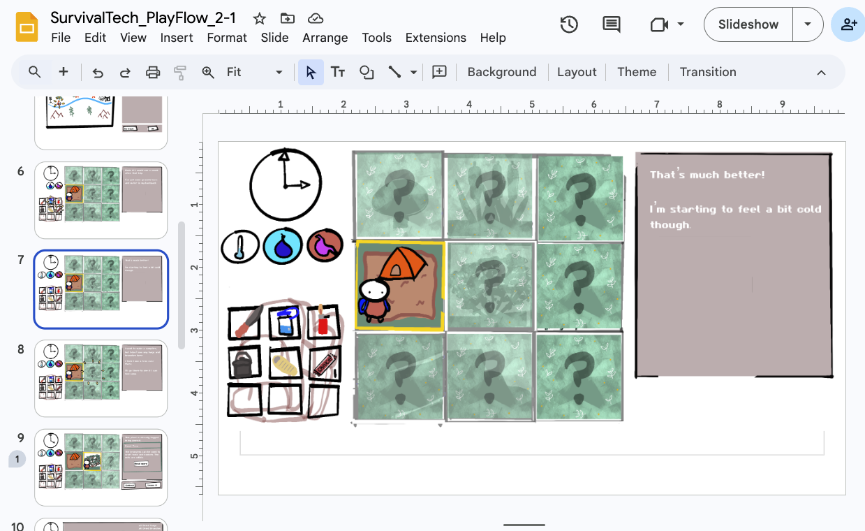The width and height of the screenshot is (865, 531).
Task: Click the Theme button
Action: [637, 72]
